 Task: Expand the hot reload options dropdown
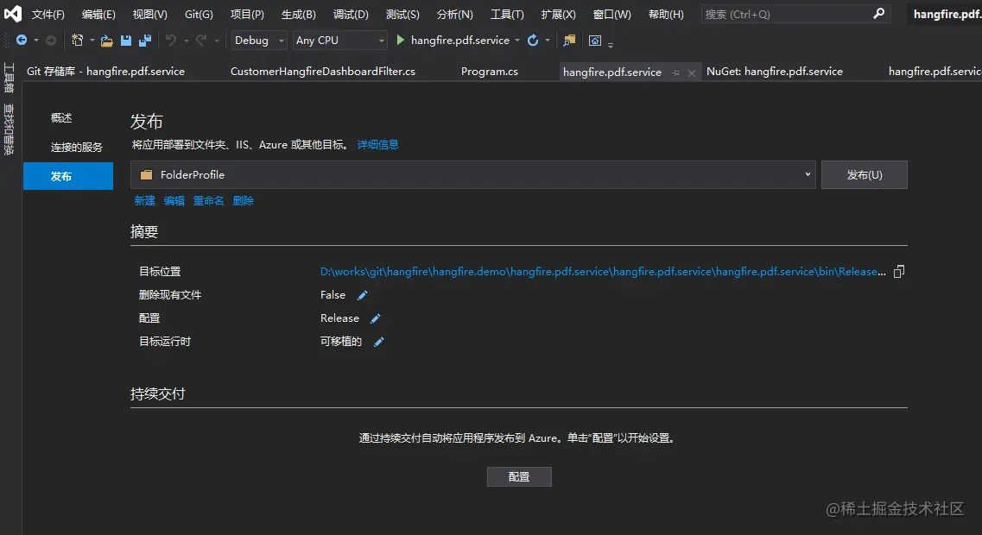548,40
